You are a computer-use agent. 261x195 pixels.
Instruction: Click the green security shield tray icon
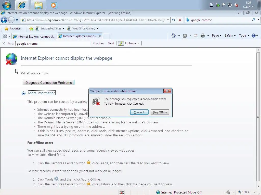(217, 5)
